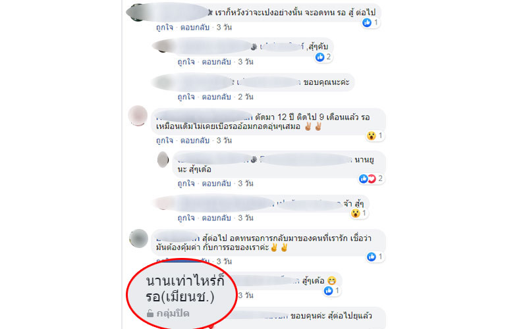This screenshot has height=329, width=527.
Task: Open the profile avatar of the 'ตัดมา 12 ปี' commenter
Action: tap(138, 116)
